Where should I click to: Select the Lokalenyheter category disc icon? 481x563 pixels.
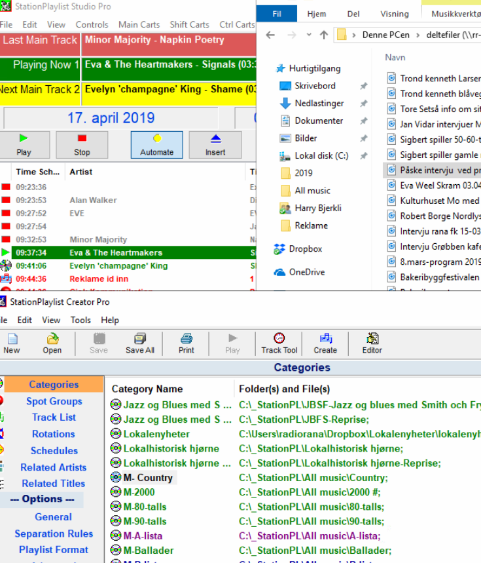[116, 434]
